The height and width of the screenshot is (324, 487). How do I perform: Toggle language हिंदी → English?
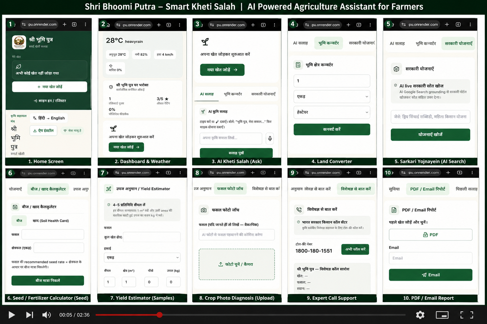[x=49, y=118]
